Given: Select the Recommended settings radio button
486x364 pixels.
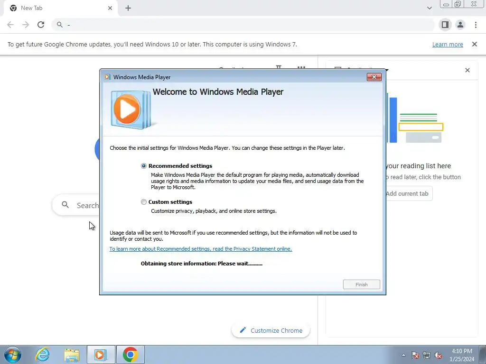Looking at the screenshot, I should pos(143,166).
